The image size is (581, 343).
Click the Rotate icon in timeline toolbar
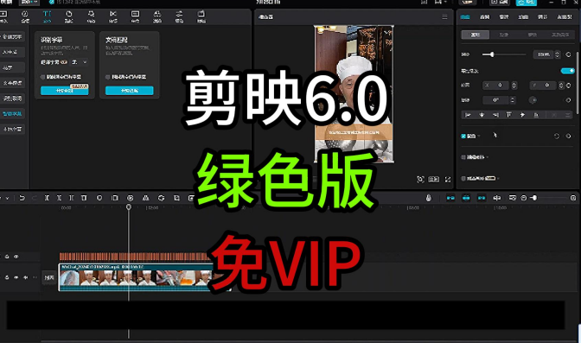pos(161,198)
